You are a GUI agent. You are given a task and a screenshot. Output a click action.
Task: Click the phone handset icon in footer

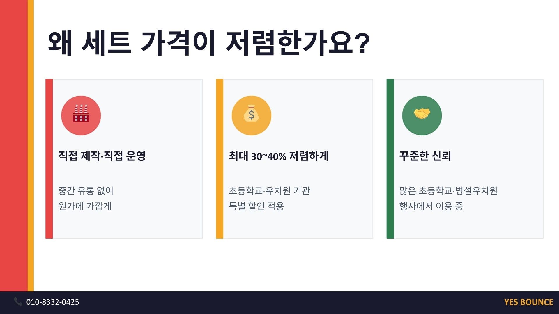pyautogui.click(x=18, y=302)
